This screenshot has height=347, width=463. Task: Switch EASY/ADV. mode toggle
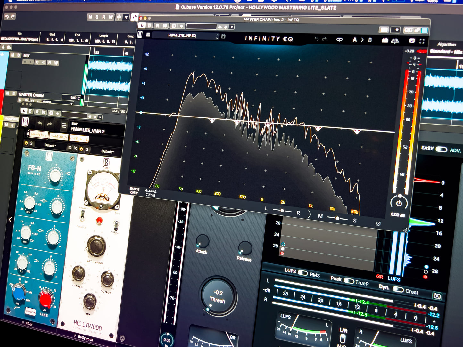(441, 149)
